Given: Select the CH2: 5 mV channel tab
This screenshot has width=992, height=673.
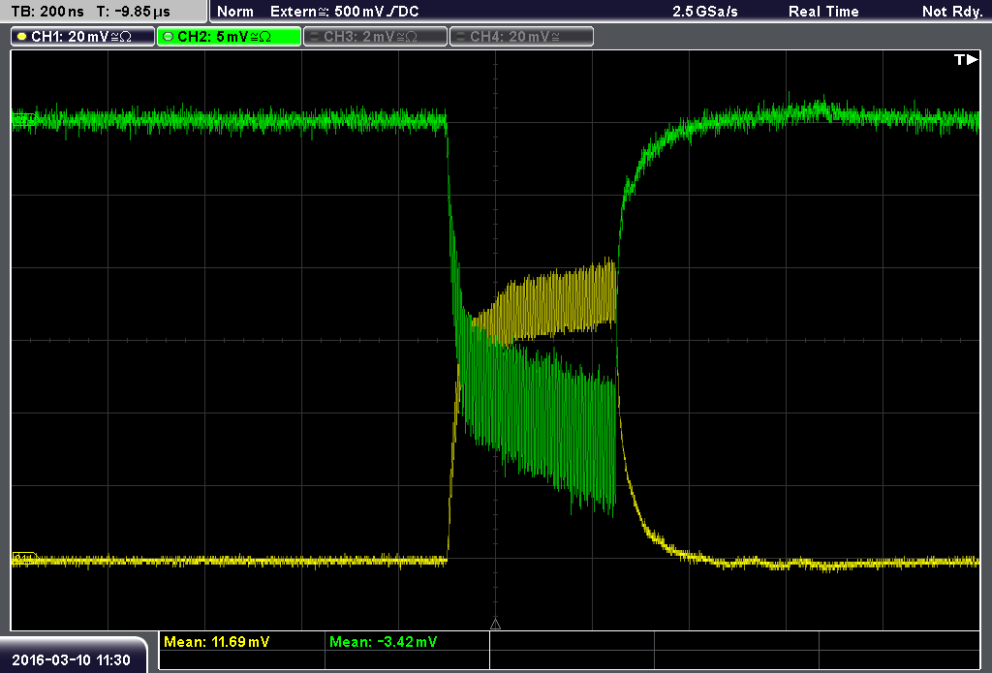Looking at the screenshot, I should click(x=229, y=37).
